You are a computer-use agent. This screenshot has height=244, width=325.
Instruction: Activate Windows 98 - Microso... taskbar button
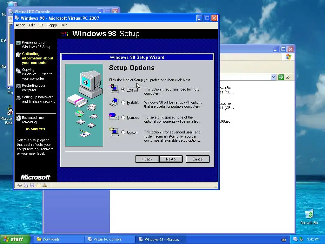click(x=160, y=239)
